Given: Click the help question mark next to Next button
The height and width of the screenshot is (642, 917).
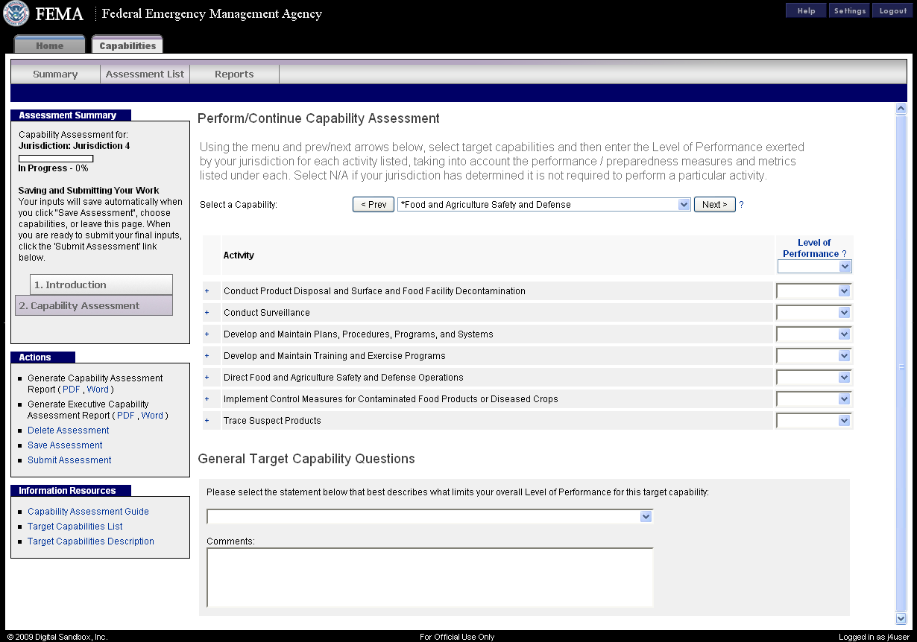Looking at the screenshot, I should (741, 205).
